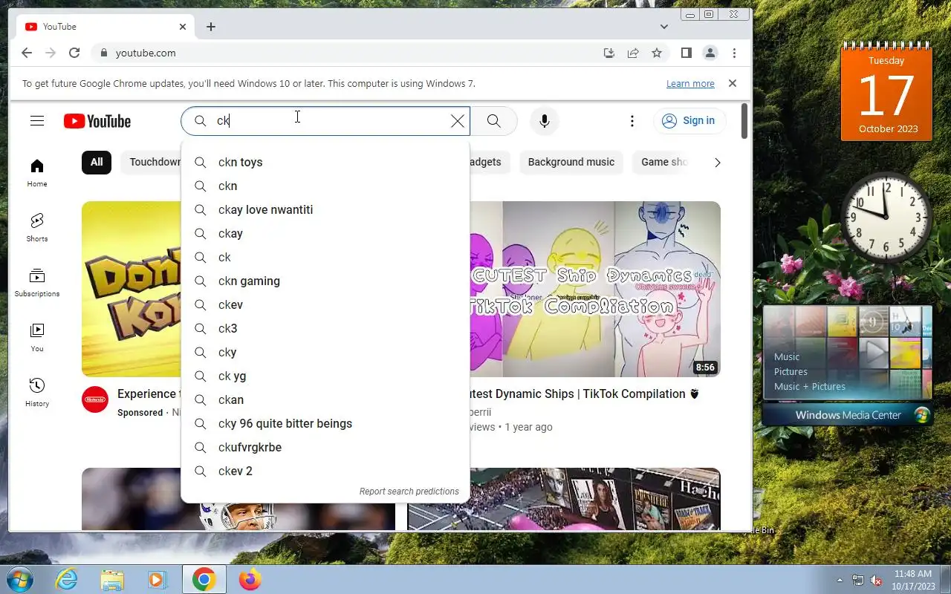
Task: Go back in Chrome
Action: point(27,53)
